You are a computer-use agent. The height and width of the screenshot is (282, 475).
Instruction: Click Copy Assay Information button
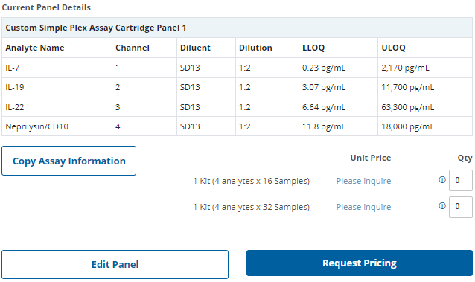(68, 161)
